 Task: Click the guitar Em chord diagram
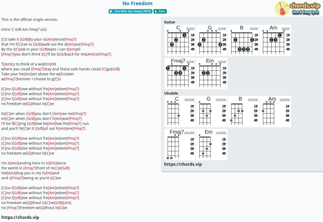(212, 73)
